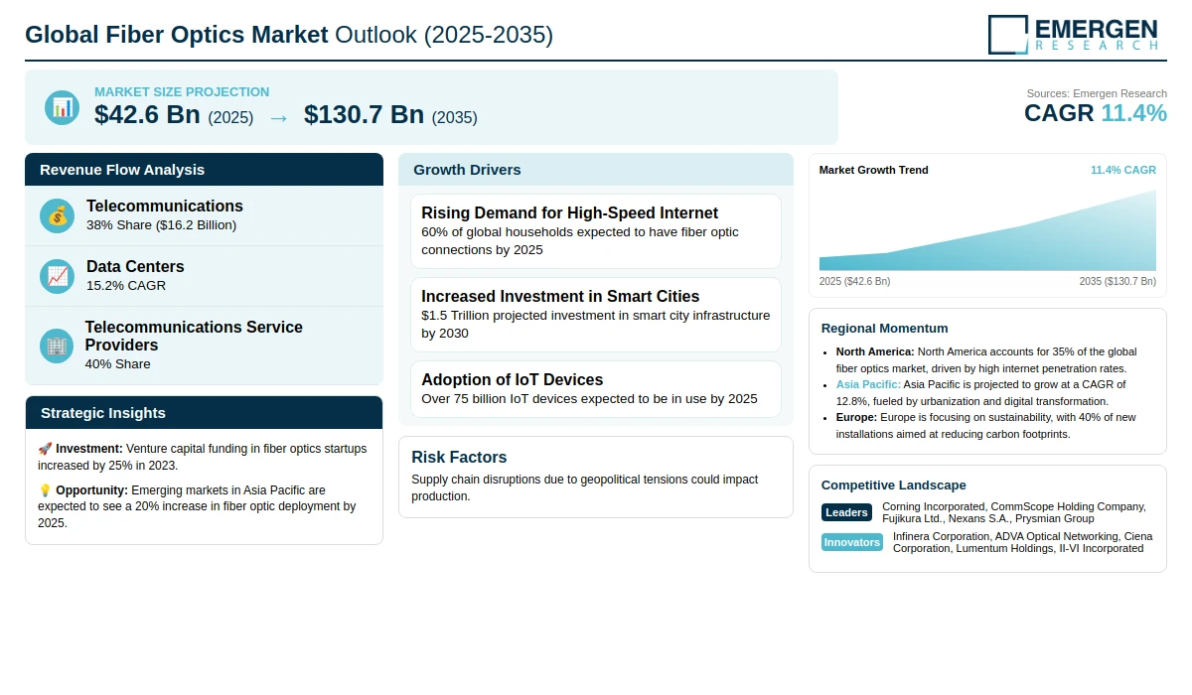
Task: Click the Sources: Emergen Research text
Action: point(1097,93)
